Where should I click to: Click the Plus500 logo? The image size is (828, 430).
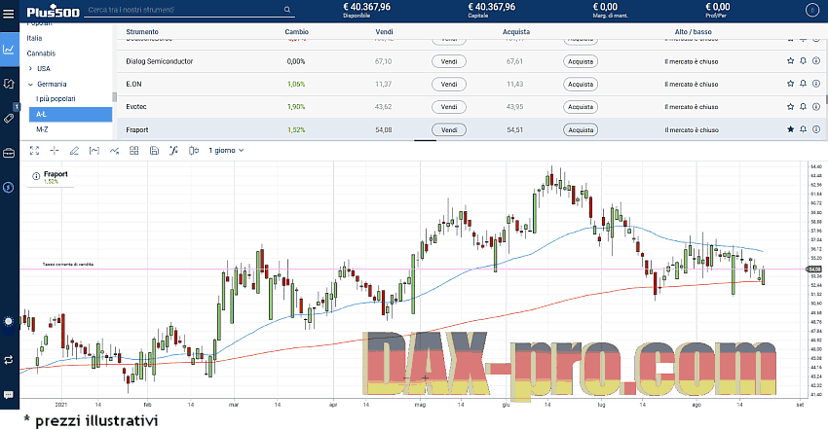[54, 12]
